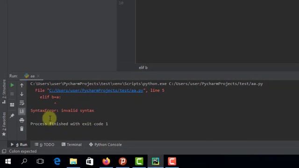Screen dimensions: 299x168
Task: Clear all console output trash icon
Action: 22,129
